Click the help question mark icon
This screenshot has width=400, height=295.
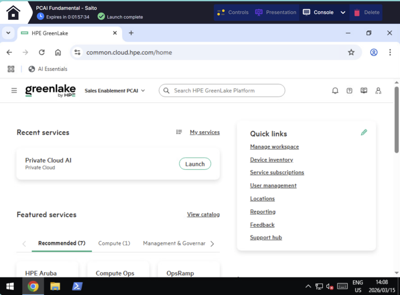[x=349, y=91]
